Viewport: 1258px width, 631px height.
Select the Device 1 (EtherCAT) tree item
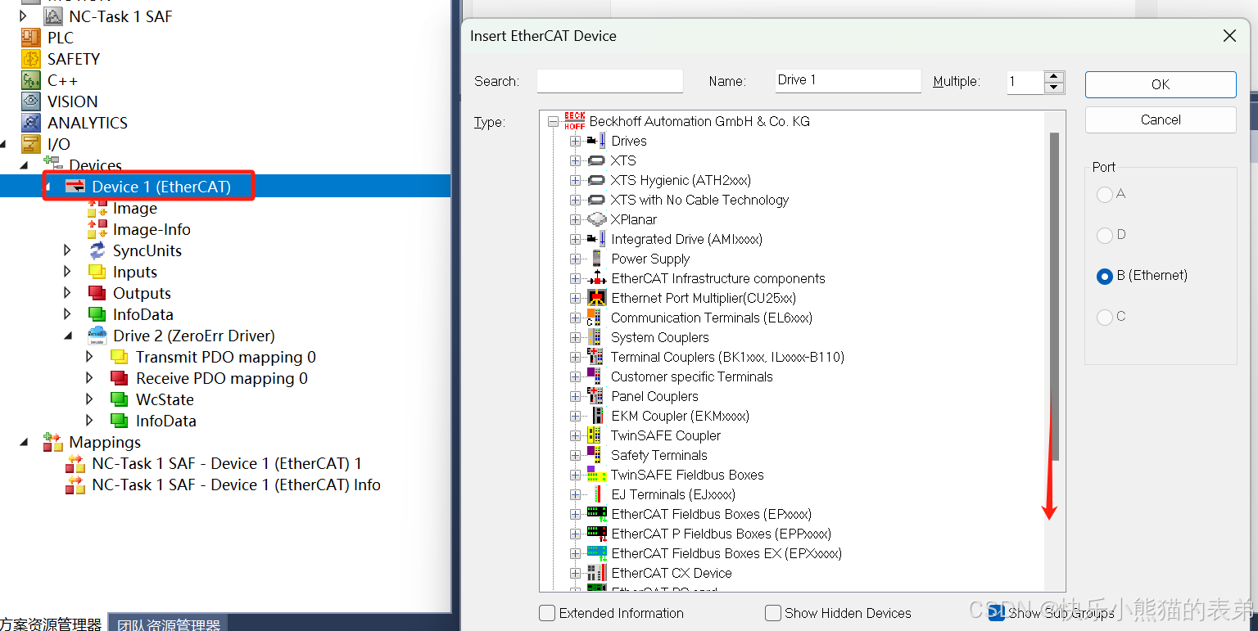[161, 187]
